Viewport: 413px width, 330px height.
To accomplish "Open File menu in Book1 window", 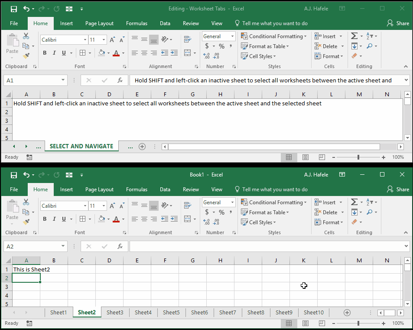I will 14,190.
